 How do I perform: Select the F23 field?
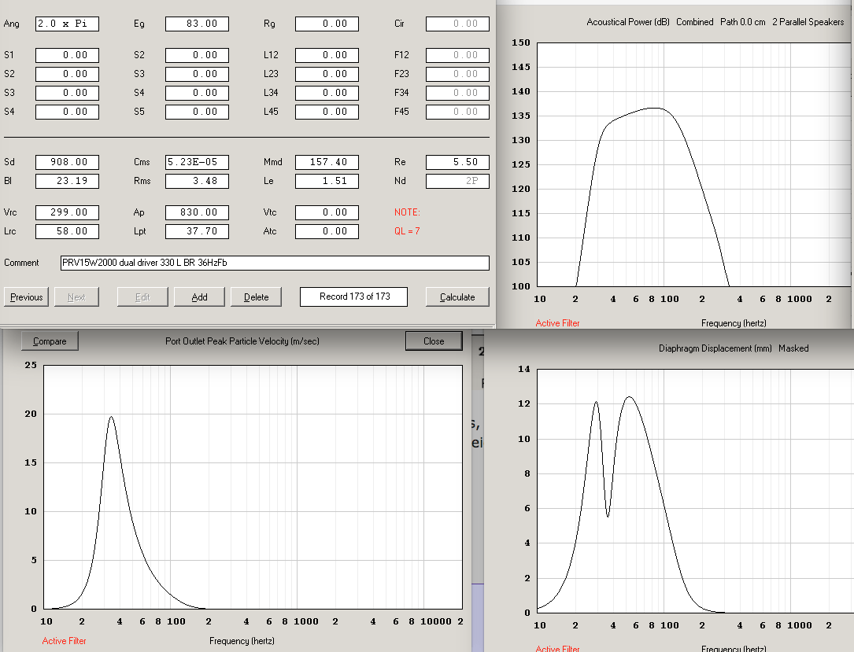[x=457, y=74]
